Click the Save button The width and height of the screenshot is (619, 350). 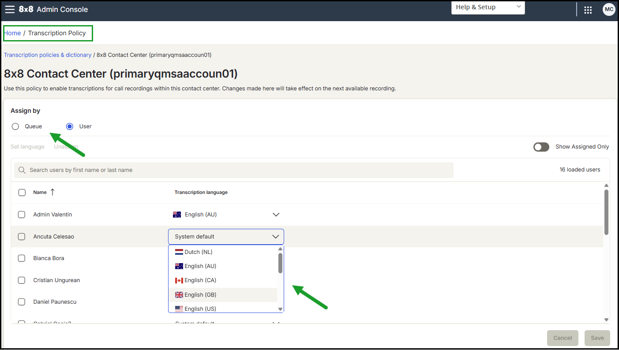coord(597,338)
